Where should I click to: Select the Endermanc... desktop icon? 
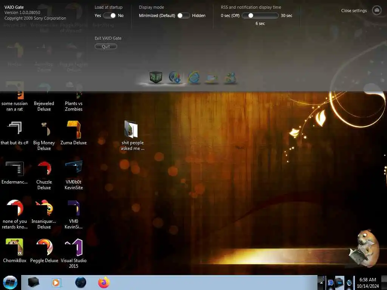point(15,173)
